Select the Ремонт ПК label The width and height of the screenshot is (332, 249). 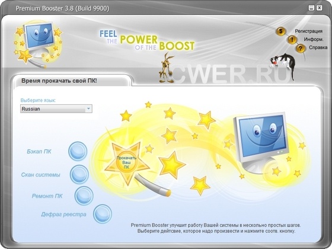[47, 196]
